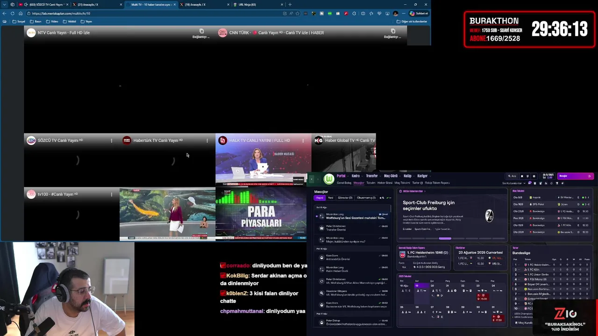Viewport: 598px width, 336px height.
Task: Click the Bütün Haberlere Bak link
Action: 413,191
